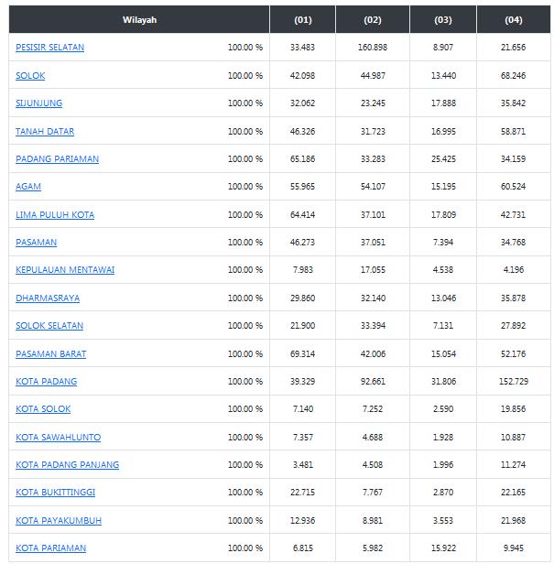This screenshot has width=554, height=564.
Task: Open the AGAM region link
Action: [28, 187]
